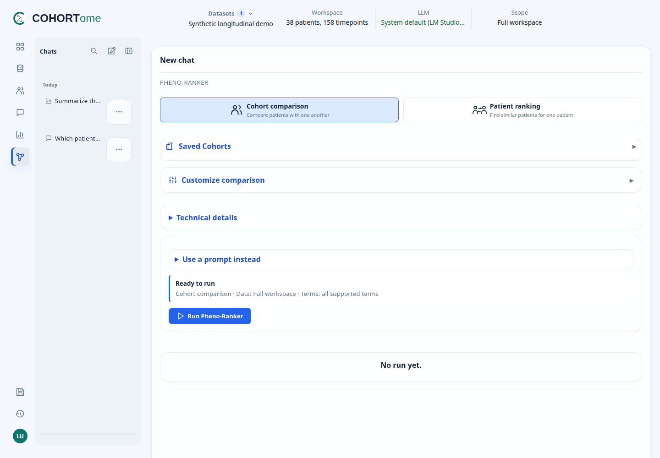Image resolution: width=660 pixels, height=458 pixels.
Task: Open the LU user avatar
Action: [20, 436]
